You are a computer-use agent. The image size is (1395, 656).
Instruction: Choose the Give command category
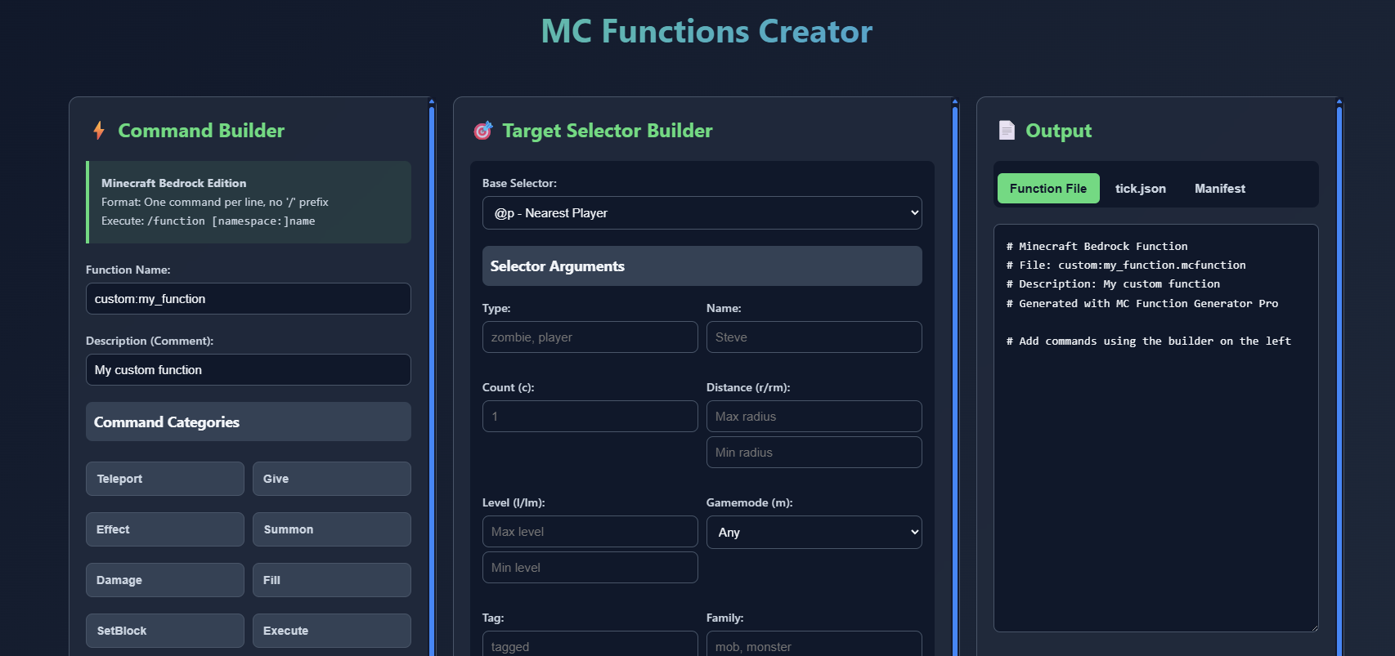pos(332,479)
